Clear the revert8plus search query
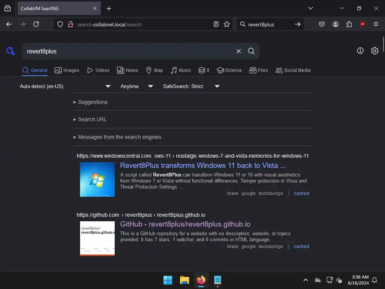 [x=238, y=51]
